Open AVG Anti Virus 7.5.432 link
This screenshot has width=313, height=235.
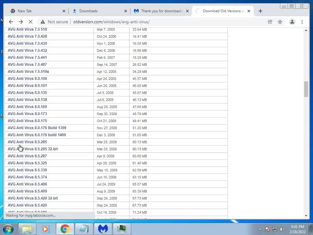click(x=27, y=50)
